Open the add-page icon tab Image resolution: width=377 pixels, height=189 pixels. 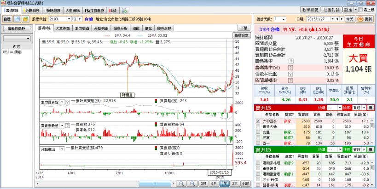[124, 10]
